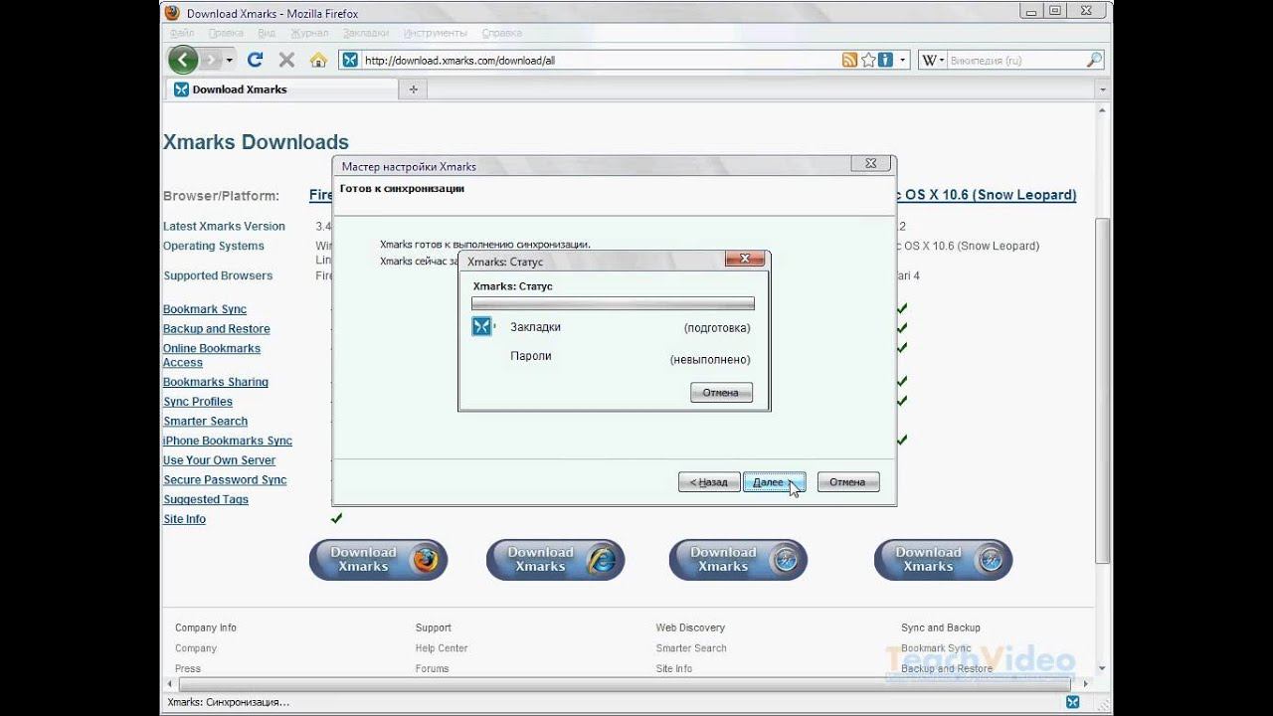Open the Online Bookmarks Access link
Viewport: 1273px width, 716px height.
coord(212,356)
